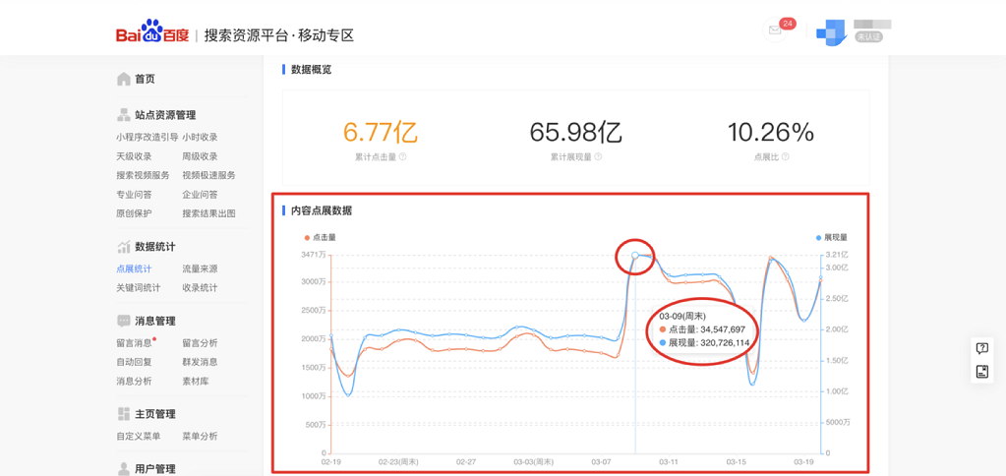Click the help icon beside 累计点击量
This screenshot has height=476, width=1006.
403,157
